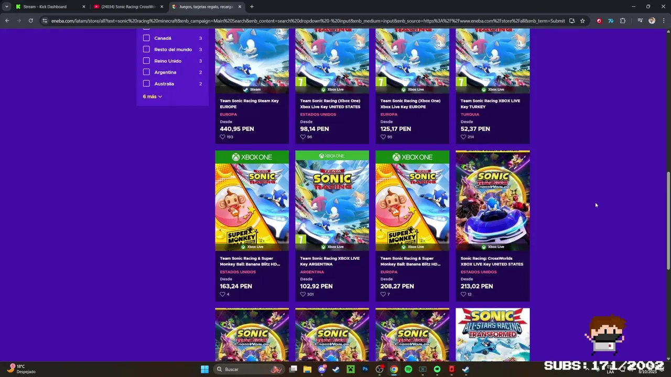Tick the Australia region checkbox

pyautogui.click(x=146, y=83)
